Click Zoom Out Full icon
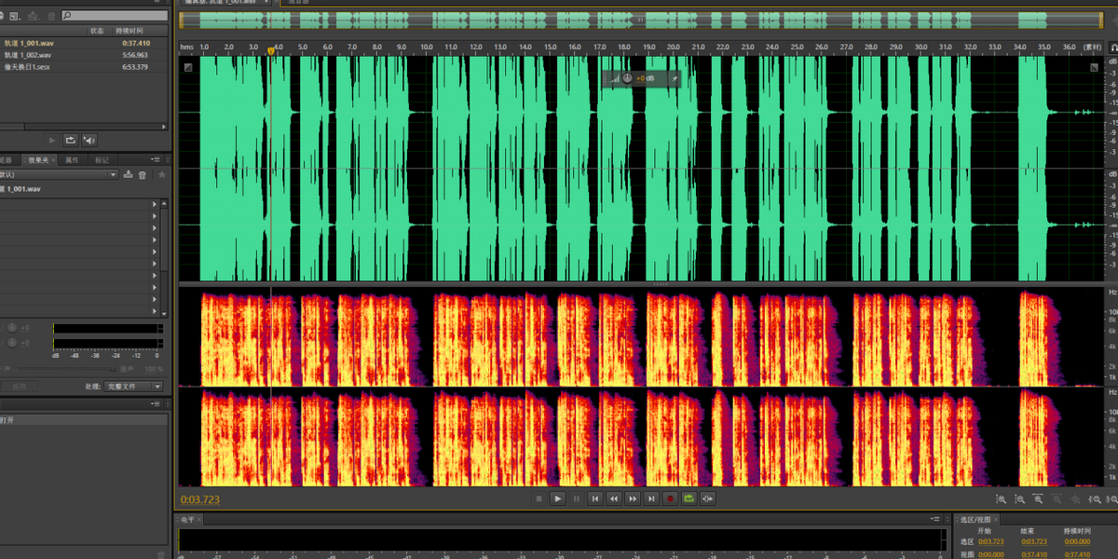Image resolution: width=1118 pixels, height=559 pixels. pos(1076,499)
